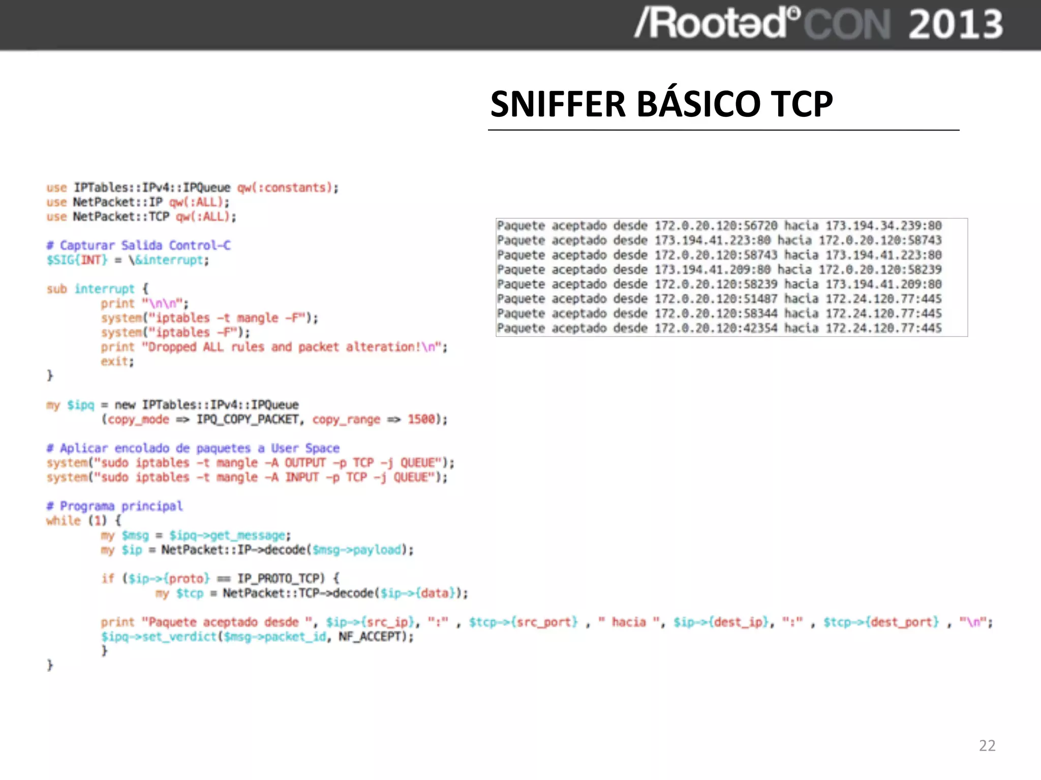The width and height of the screenshot is (1041, 780).
Task: Click the SNIFFER BÁSICO TCP title
Action: 661,104
